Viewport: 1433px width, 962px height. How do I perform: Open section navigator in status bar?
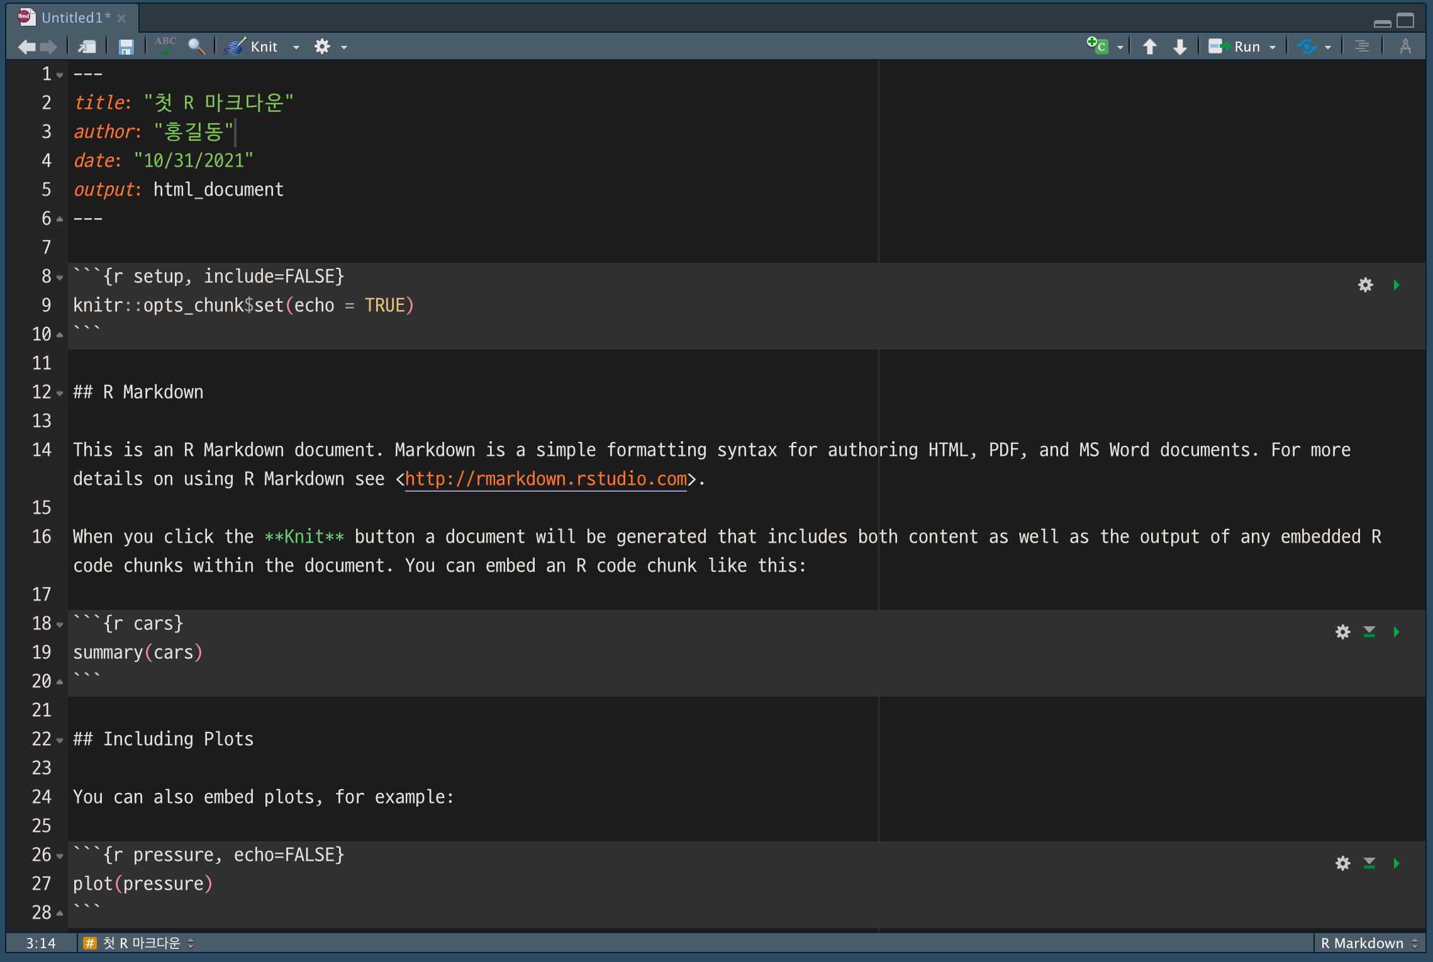(x=138, y=943)
